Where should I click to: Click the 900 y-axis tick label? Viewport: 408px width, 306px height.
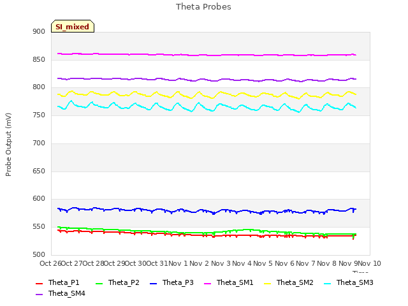coord(39,31)
